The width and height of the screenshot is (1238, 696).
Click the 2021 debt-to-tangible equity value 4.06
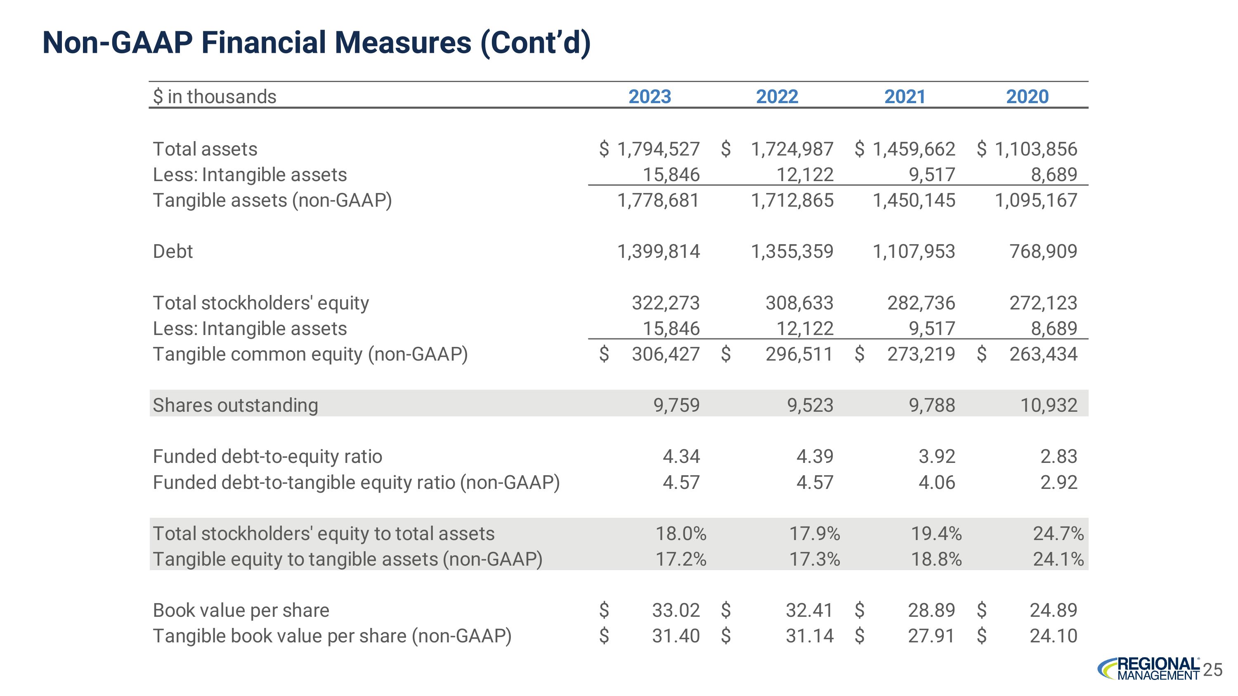[936, 482]
